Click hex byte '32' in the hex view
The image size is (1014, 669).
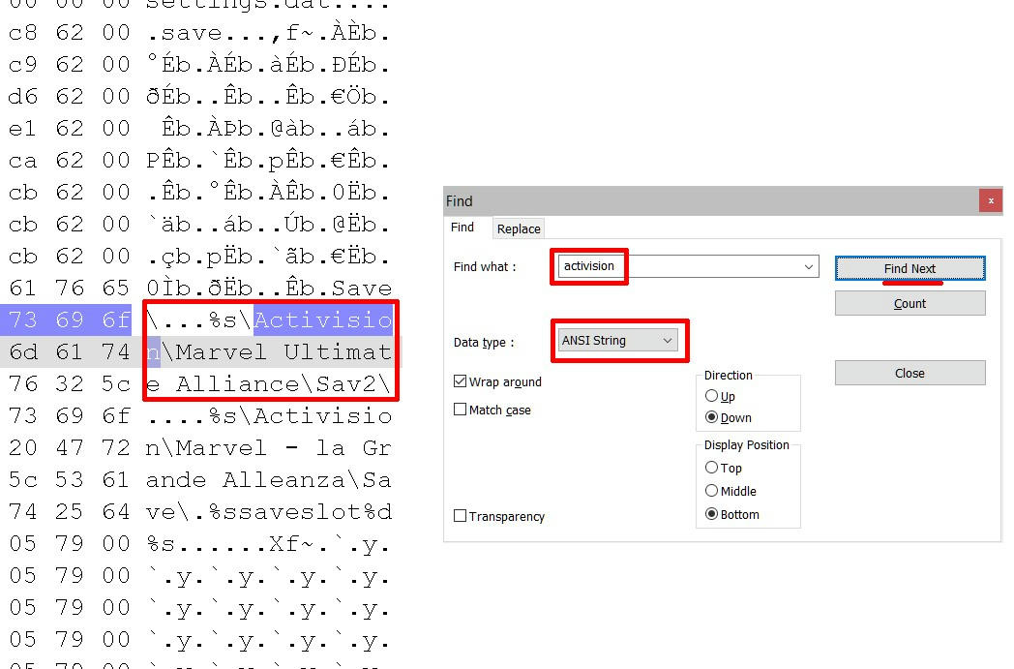[x=70, y=383]
